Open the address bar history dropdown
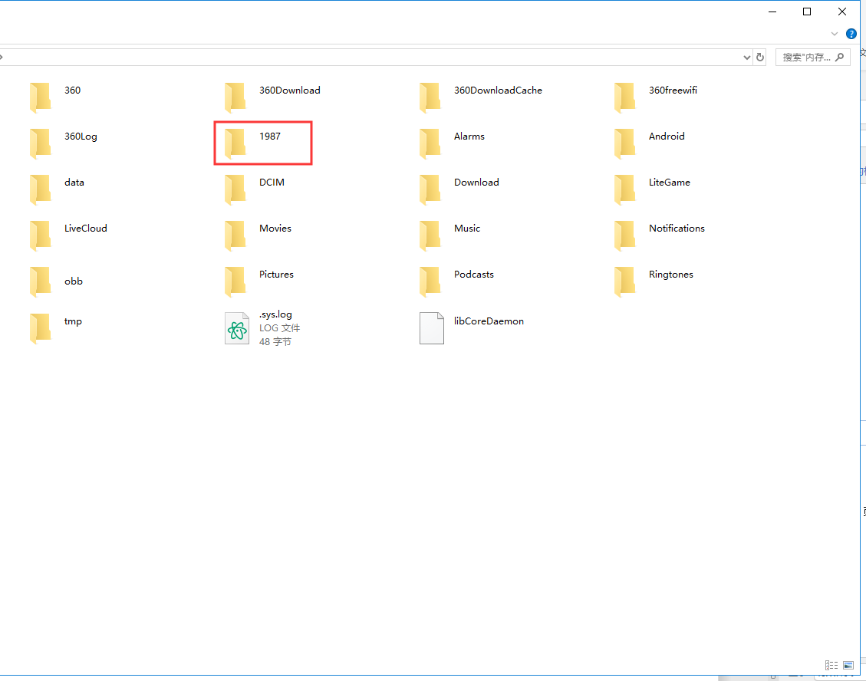The image size is (866, 681). click(746, 57)
